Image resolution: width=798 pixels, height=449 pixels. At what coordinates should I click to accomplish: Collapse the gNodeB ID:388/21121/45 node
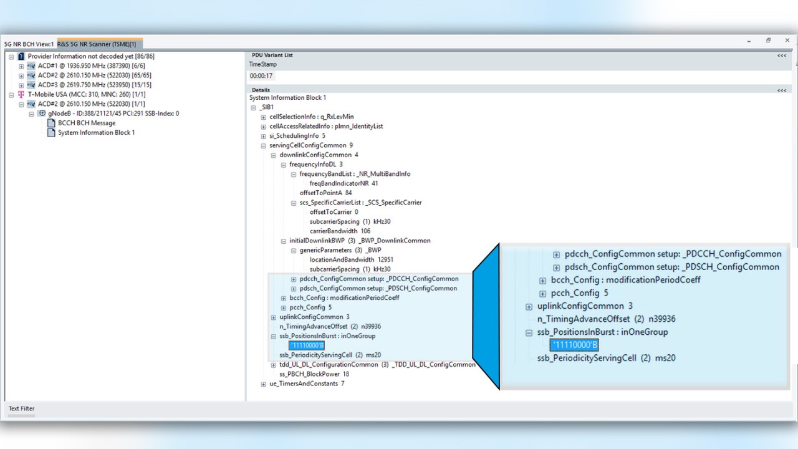(31, 114)
